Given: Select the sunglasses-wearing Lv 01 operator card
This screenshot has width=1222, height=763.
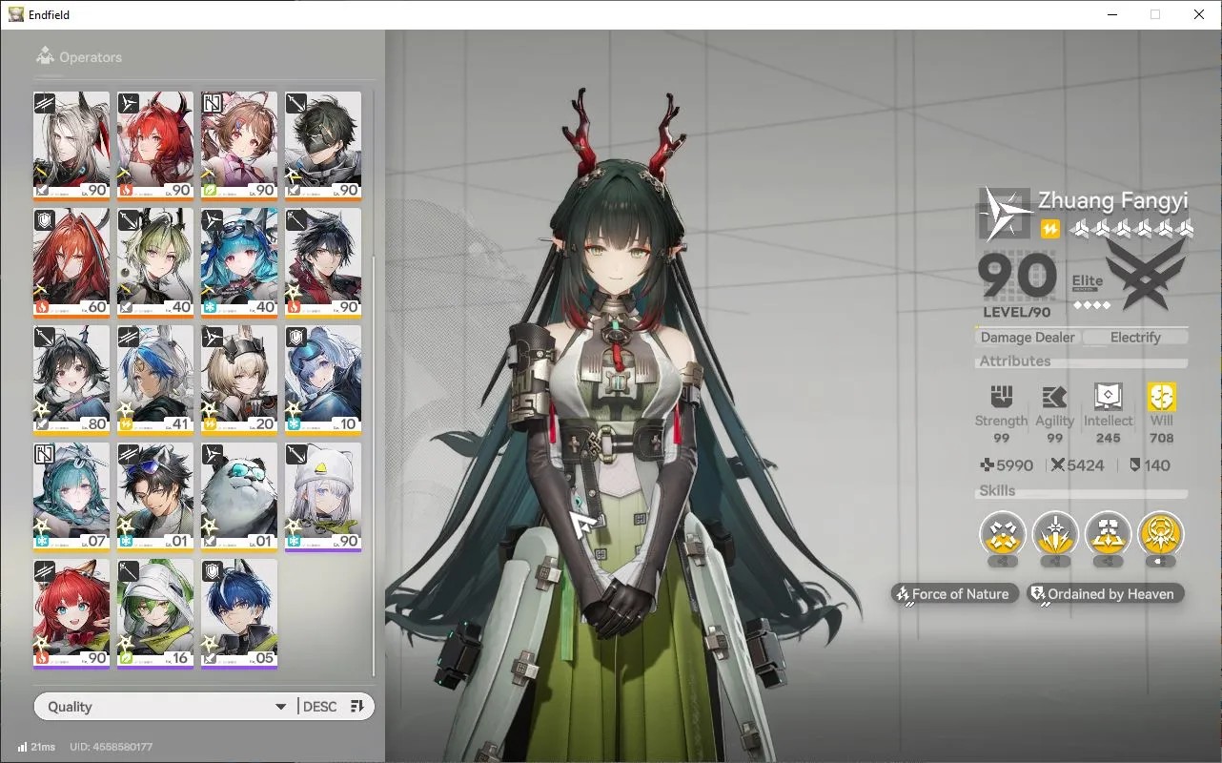Looking at the screenshot, I should [155, 497].
